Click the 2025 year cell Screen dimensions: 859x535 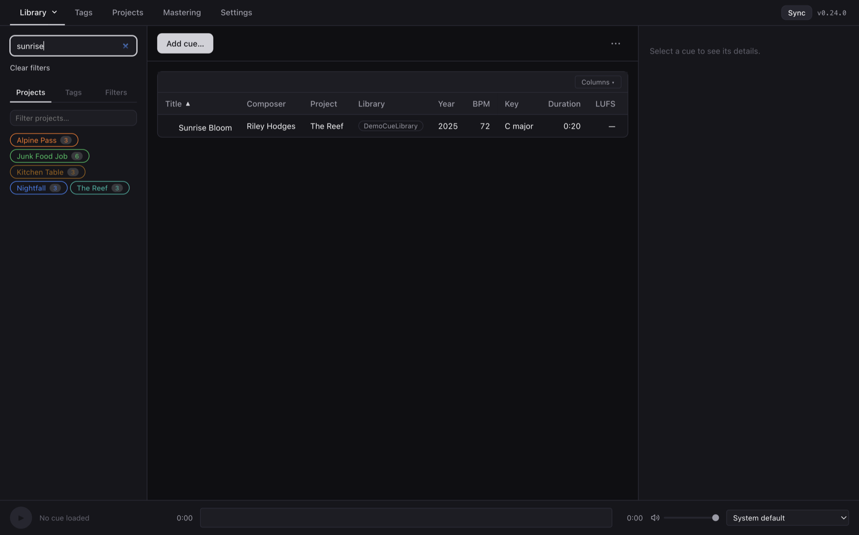[448, 126]
